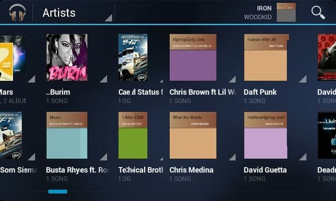Select the Som Siema artist name
This screenshot has height=201, width=336.
19,170
